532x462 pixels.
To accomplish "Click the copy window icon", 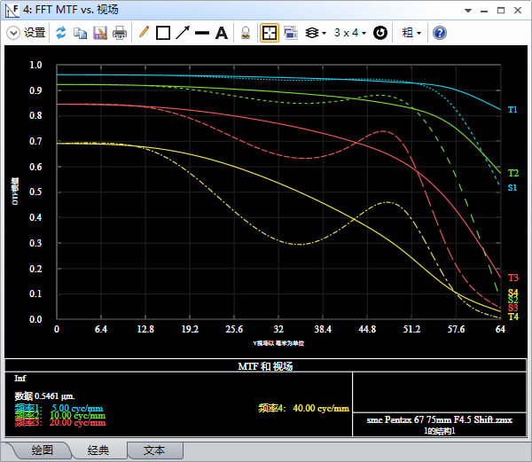I will 81,33.
